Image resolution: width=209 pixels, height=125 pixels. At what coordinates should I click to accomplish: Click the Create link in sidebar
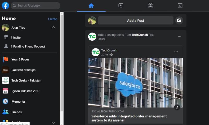pyautogui.click(x=52, y=19)
